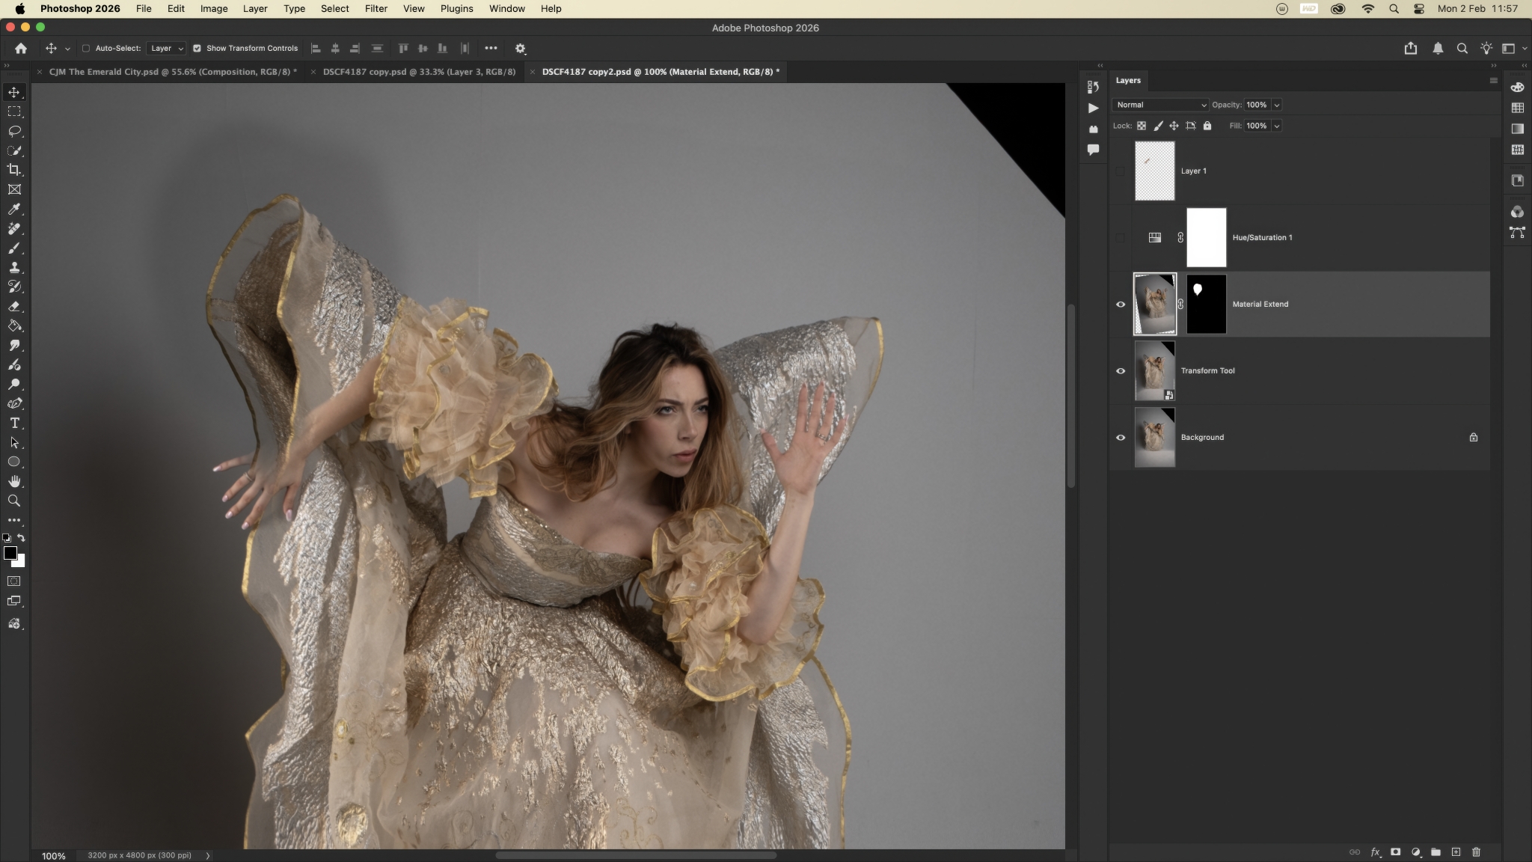Image resolution: width=1532 pixels, height=862 pixels.
Task: Select the Material Extend layer mask thumbnail
Action: 1206,304
